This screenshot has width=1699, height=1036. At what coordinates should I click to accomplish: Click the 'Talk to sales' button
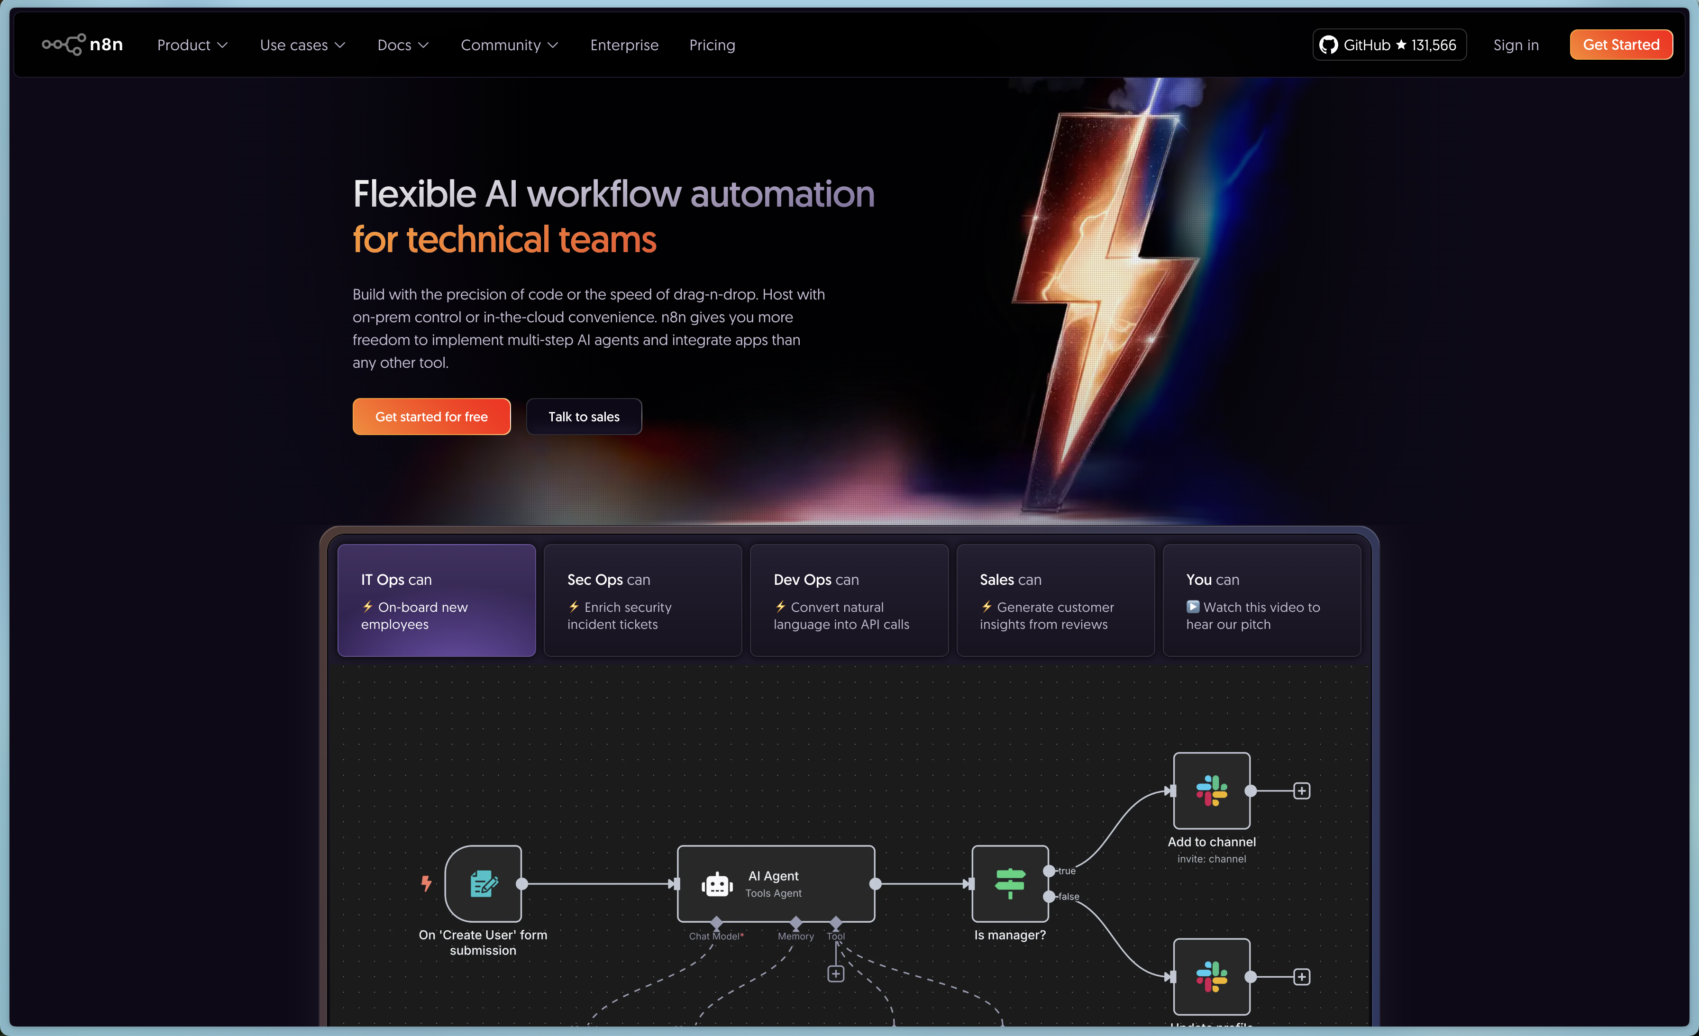point(584,416)
